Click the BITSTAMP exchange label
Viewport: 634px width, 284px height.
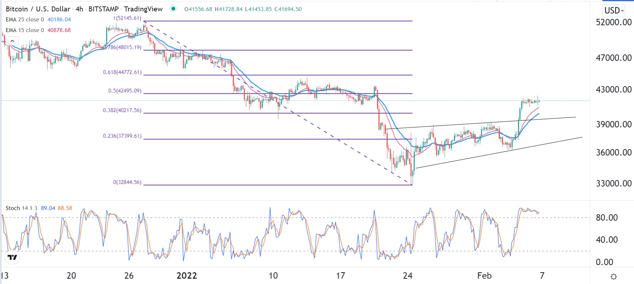pos(104,9)
